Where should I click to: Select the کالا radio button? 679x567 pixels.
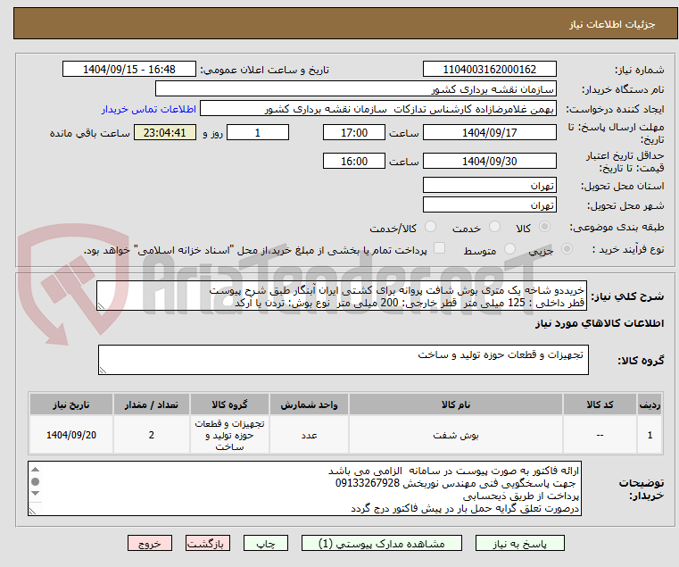[545, 227]
